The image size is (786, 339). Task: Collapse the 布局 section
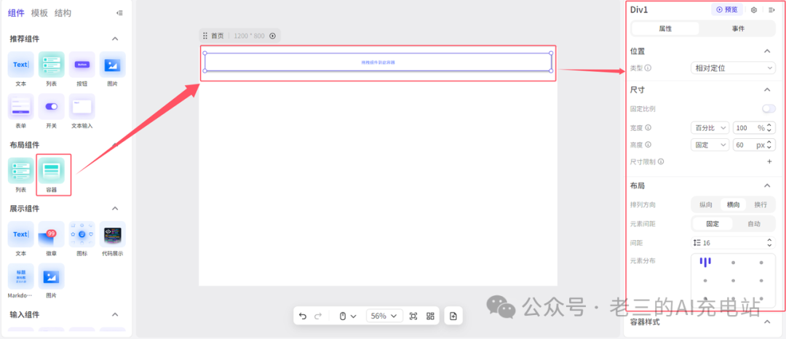(x=767, y=186)
